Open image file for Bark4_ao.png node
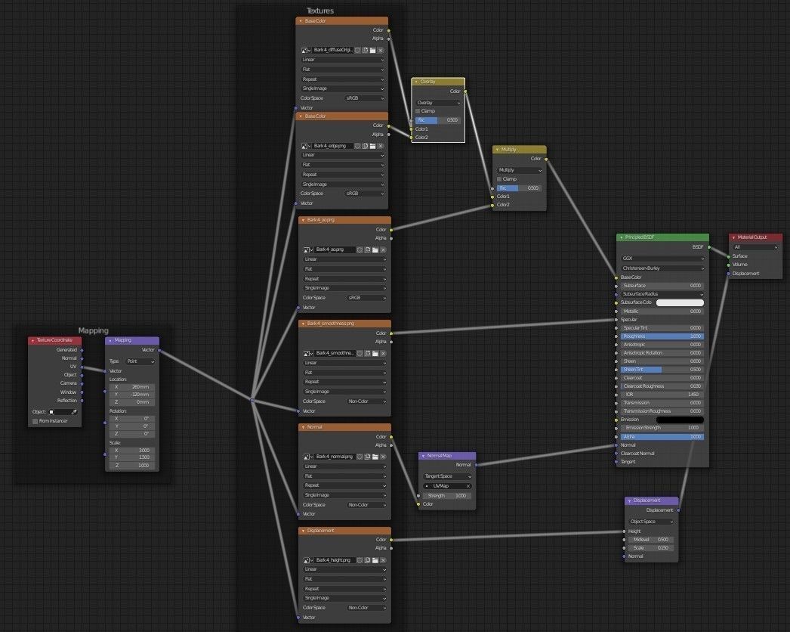Viewport: 790px width, 632px height. click(x=375, y=249)
